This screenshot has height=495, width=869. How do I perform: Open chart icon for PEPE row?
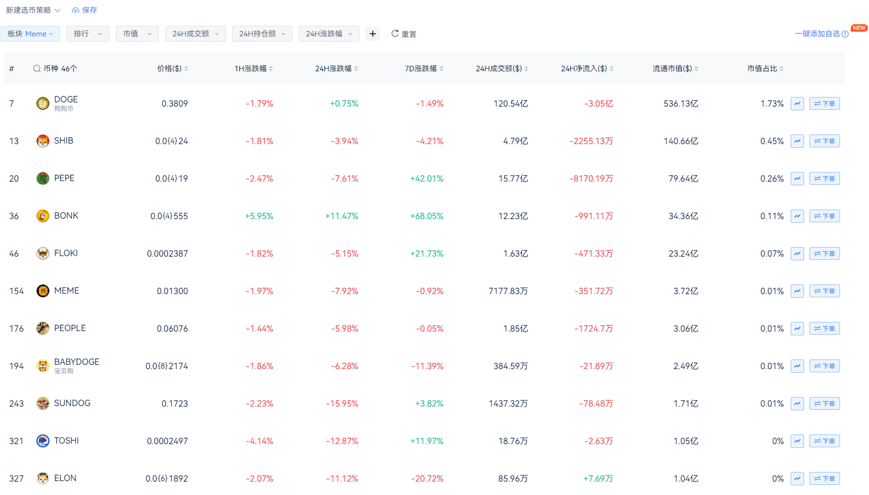click(x=797, y=178)
